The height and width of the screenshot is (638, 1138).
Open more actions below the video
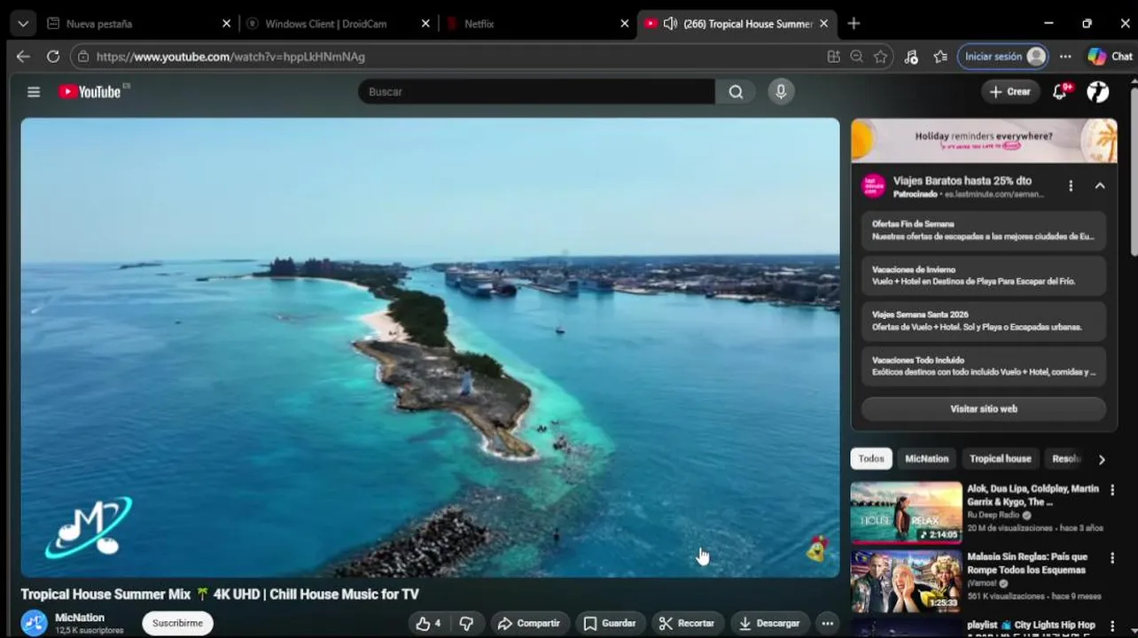pos(827,623)
